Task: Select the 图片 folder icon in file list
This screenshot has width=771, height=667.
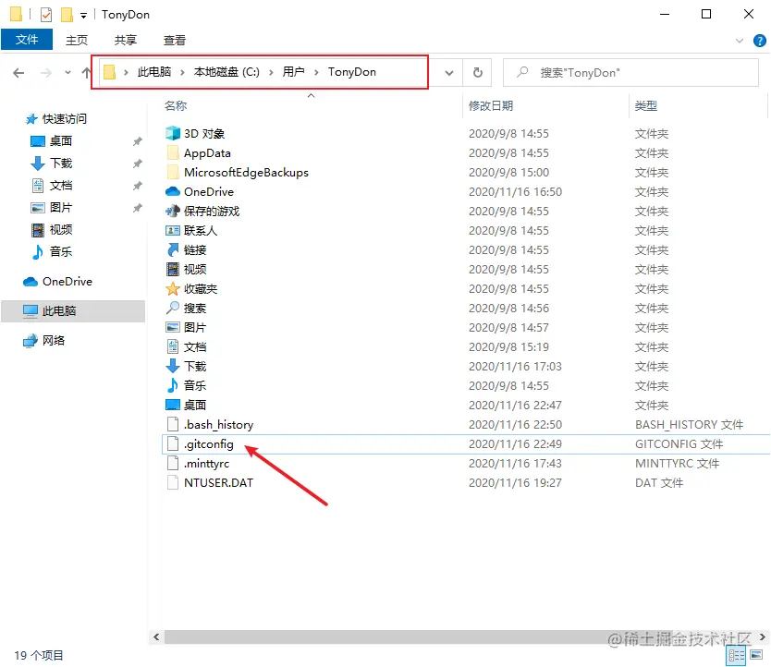Action: 173,327
